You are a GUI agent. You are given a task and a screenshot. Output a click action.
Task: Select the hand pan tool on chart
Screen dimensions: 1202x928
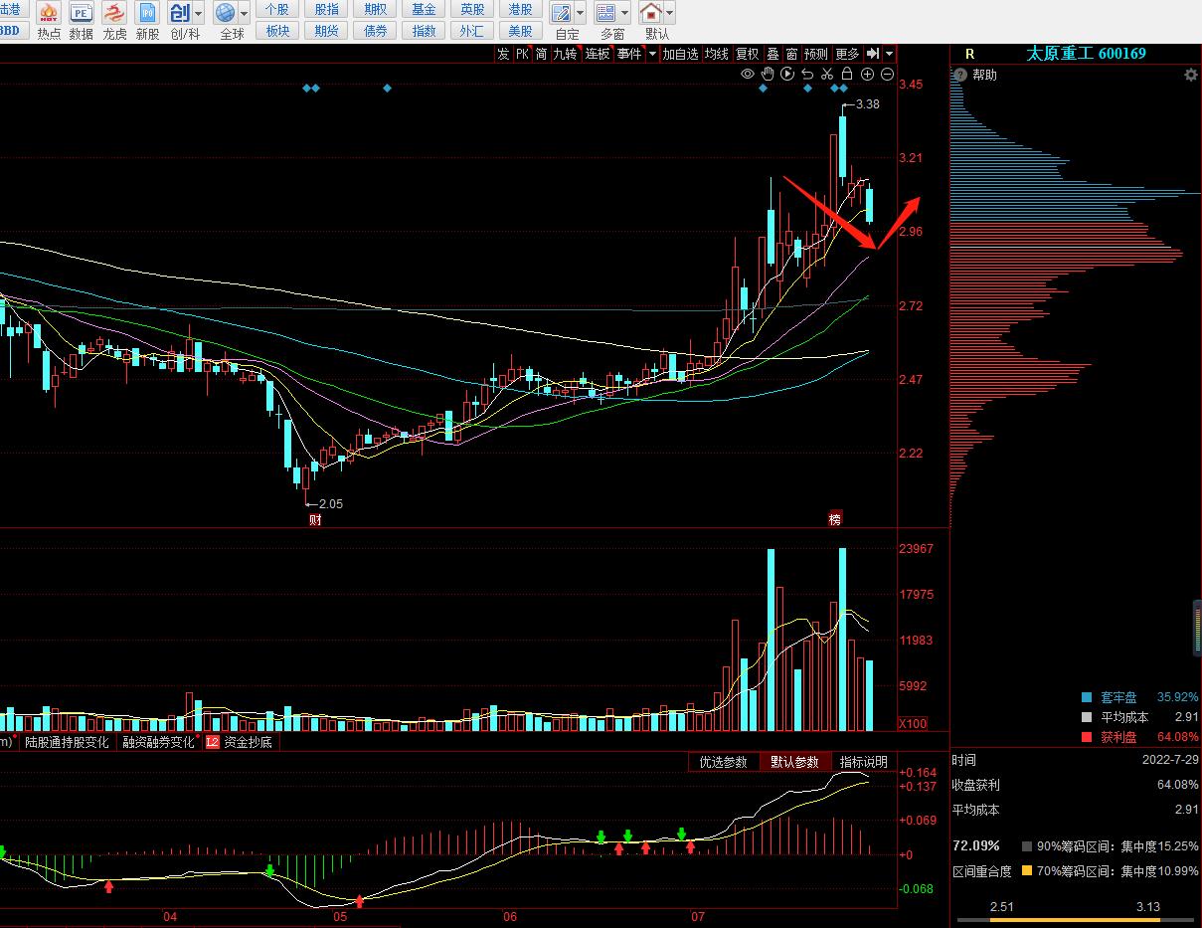[768, 74]
